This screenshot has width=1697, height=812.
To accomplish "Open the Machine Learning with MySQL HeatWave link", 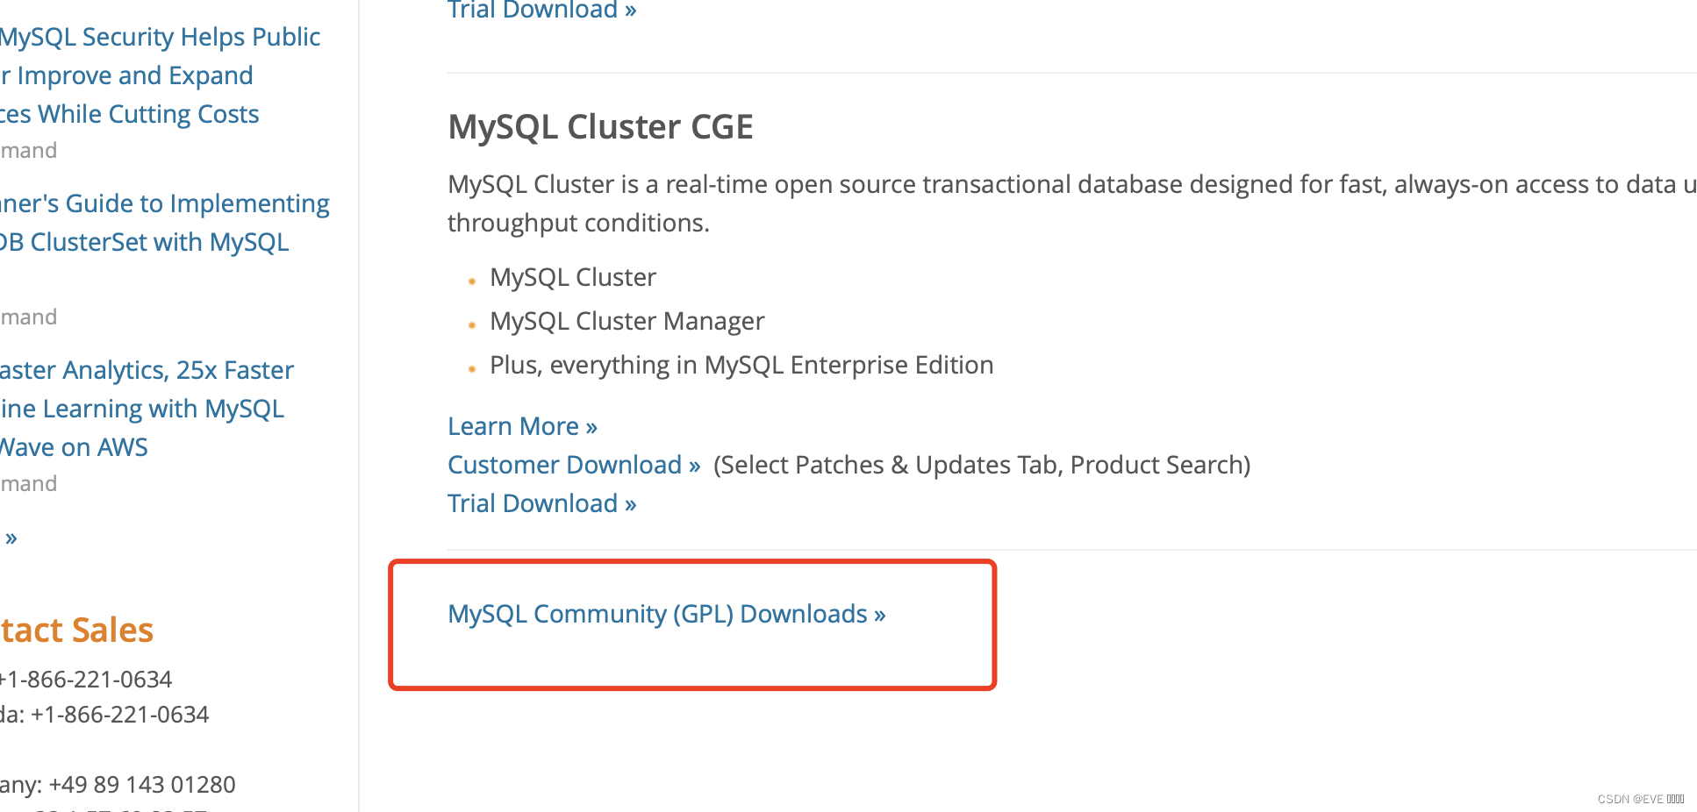I will tap(143, 408).
